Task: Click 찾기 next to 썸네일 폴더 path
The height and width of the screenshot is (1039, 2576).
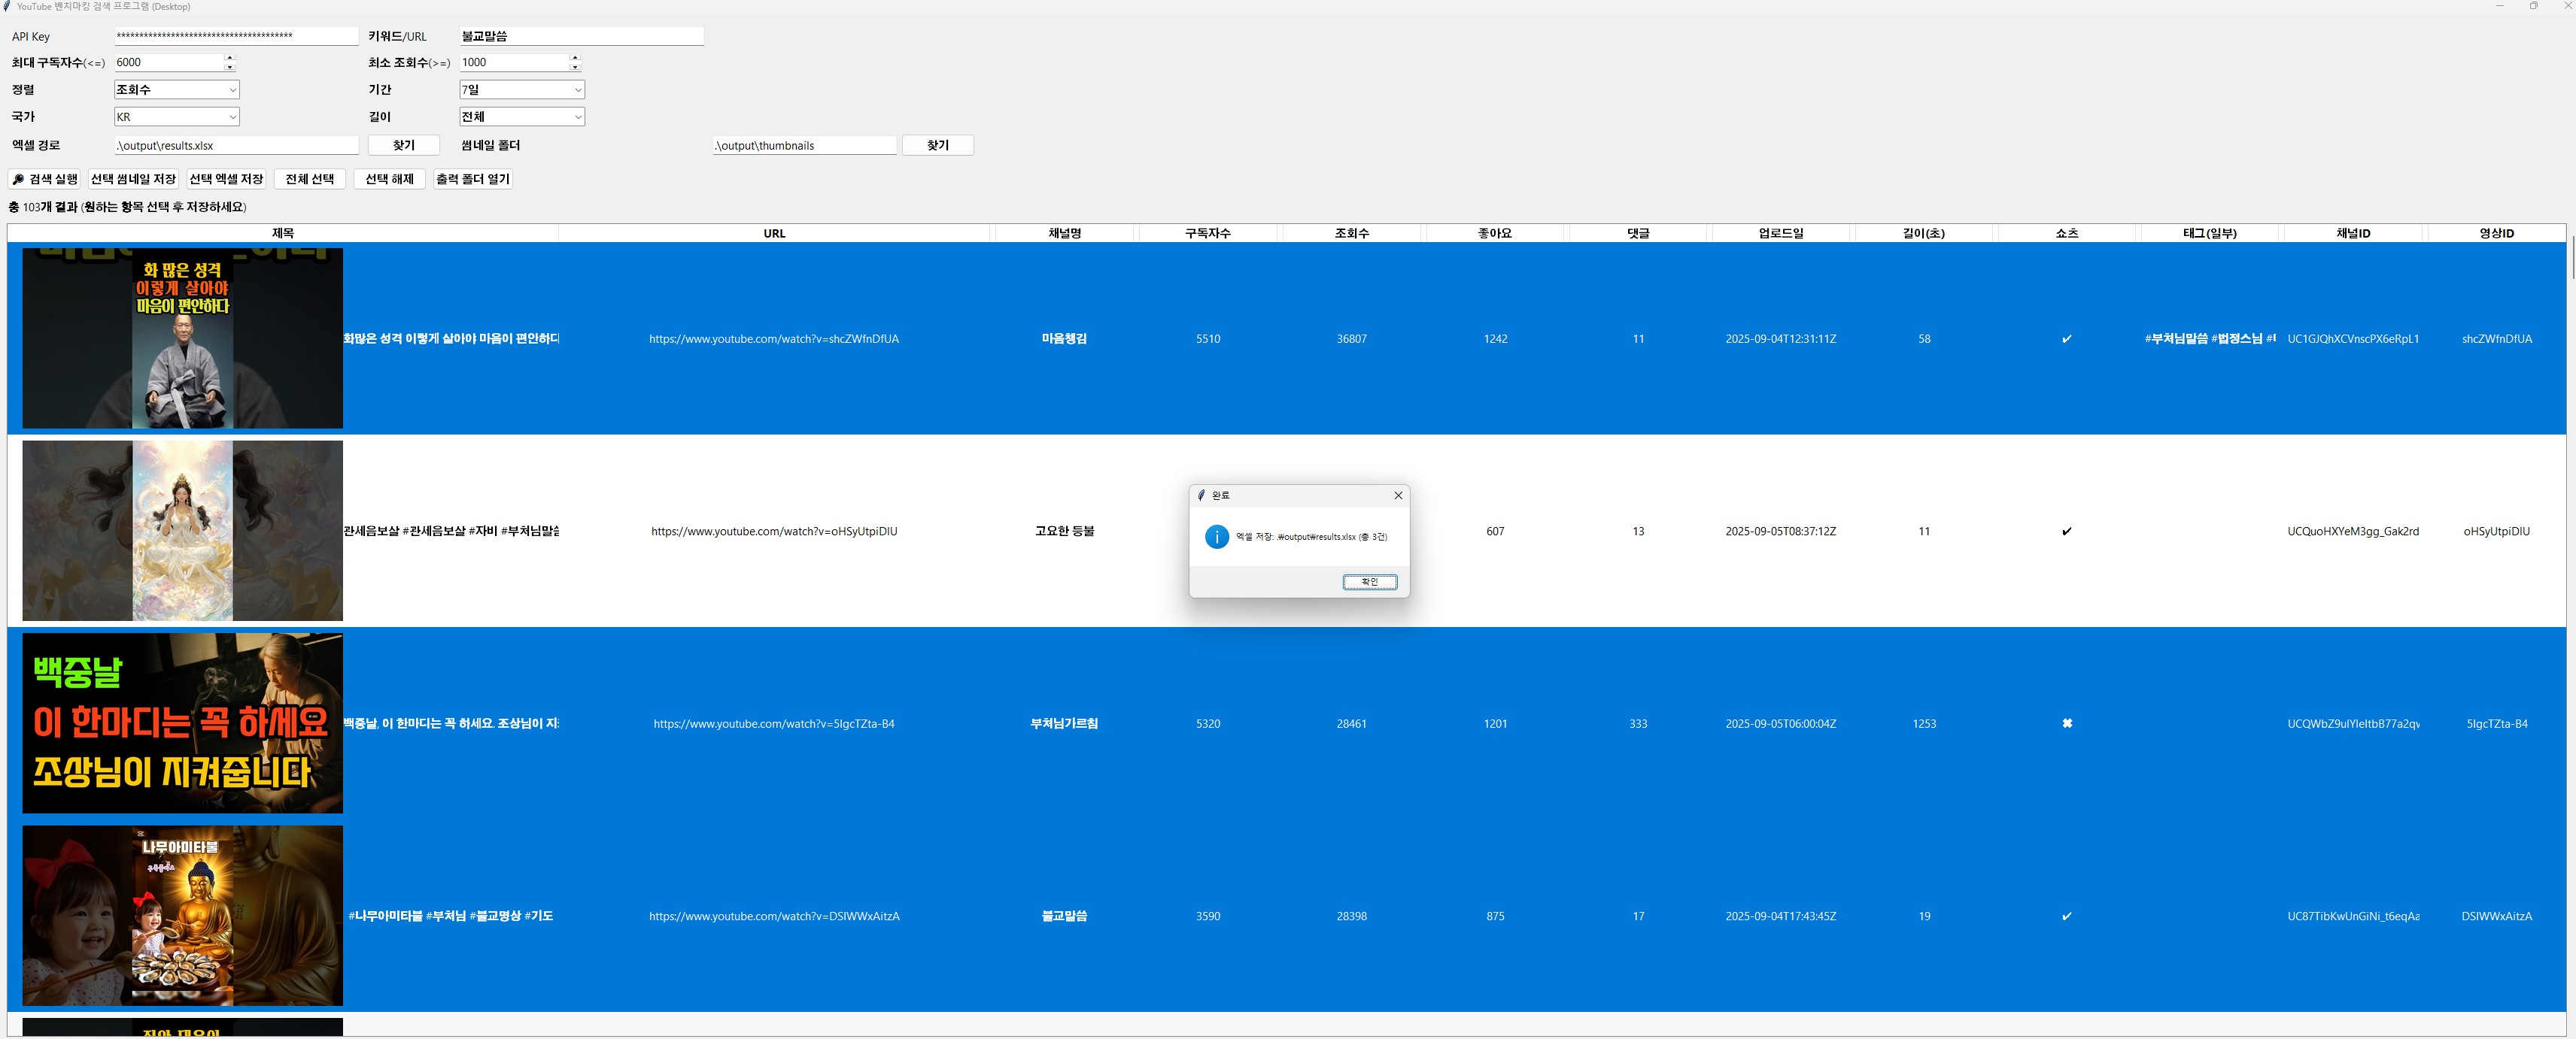Action: click(x=937, y=145)
